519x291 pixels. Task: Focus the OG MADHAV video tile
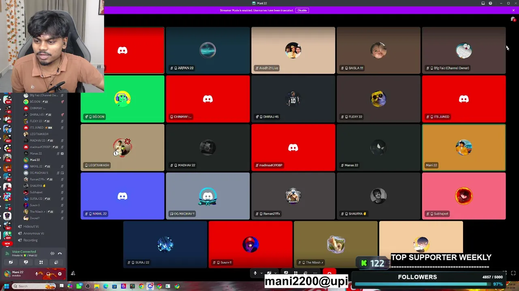coord(208,196)
